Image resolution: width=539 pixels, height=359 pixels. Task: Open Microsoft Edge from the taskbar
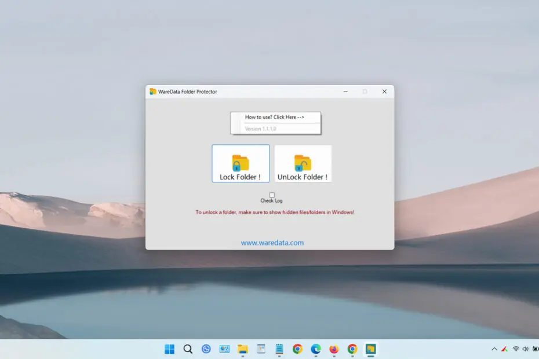(316, 349)
